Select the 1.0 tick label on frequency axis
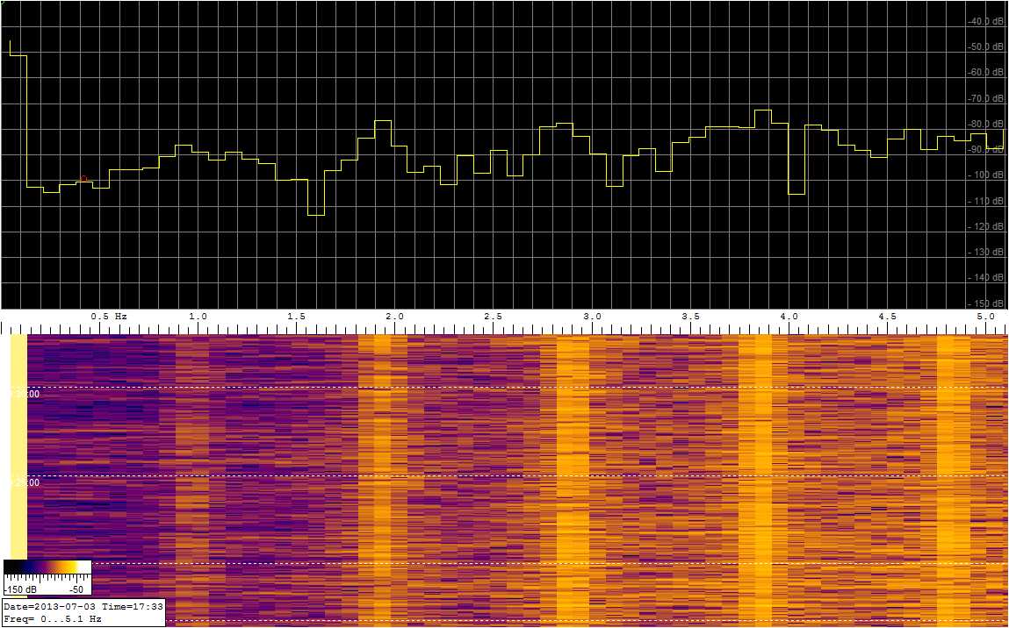 [198, 316]
